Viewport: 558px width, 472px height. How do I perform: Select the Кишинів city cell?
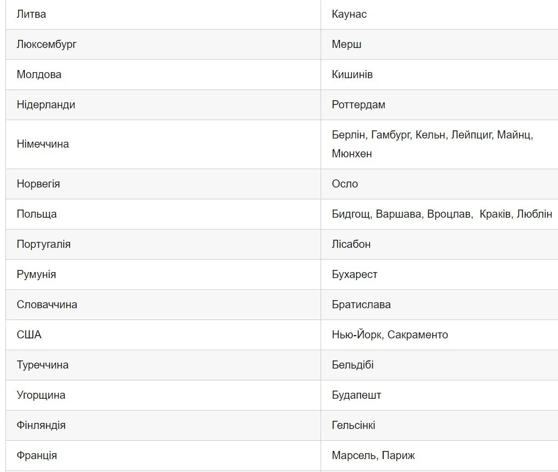[x=352, y=75]
